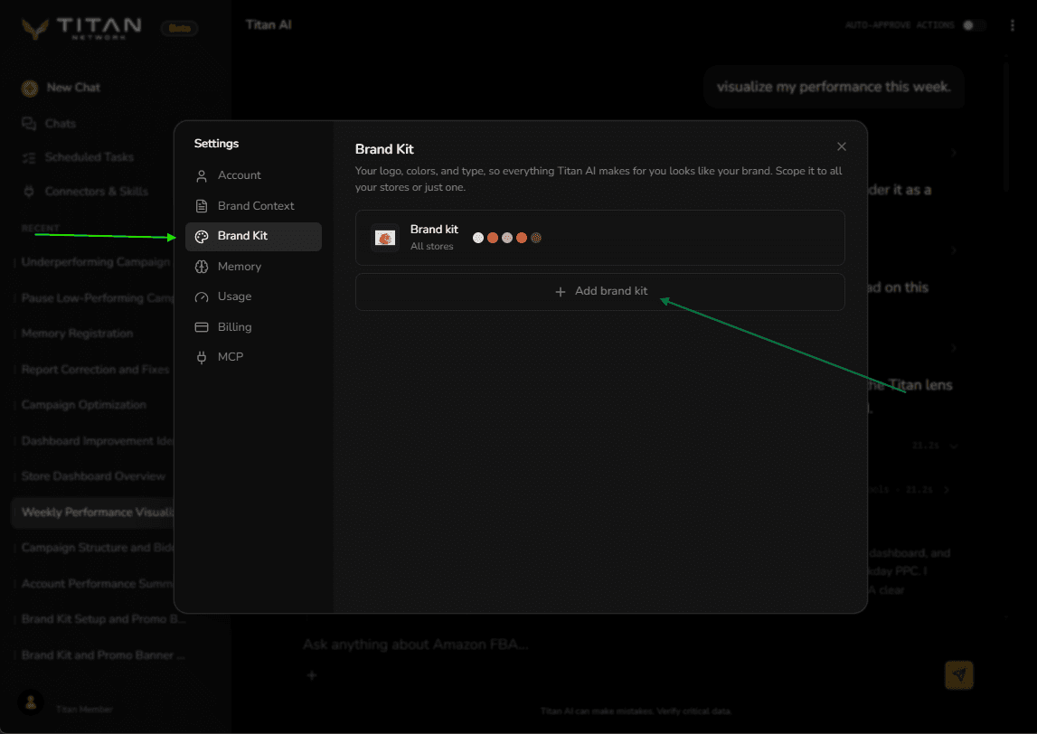Click the Chats bubble icon

(x=29, y=124)
